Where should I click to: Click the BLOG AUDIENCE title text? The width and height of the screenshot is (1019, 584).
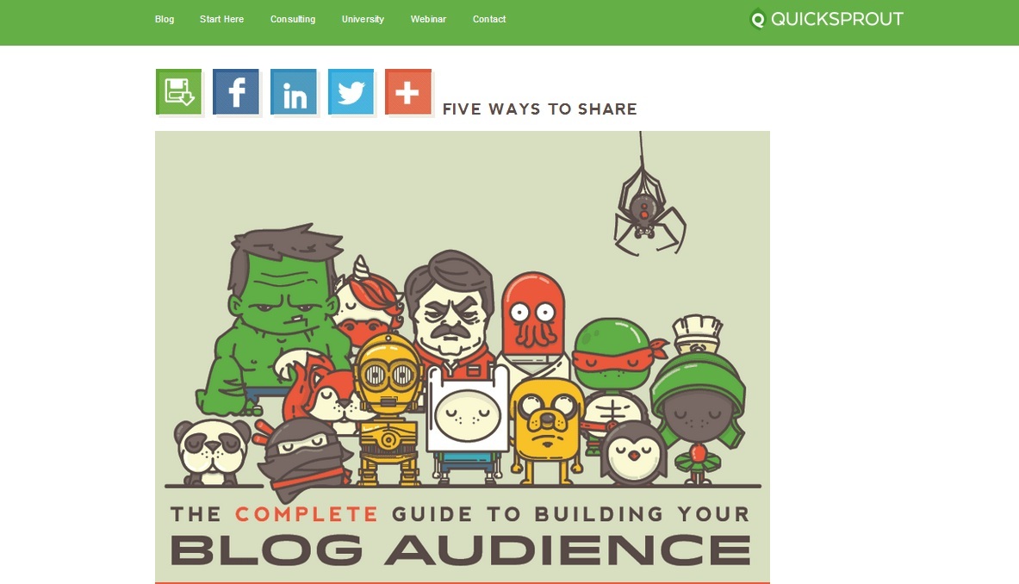(x=461, y=550)
